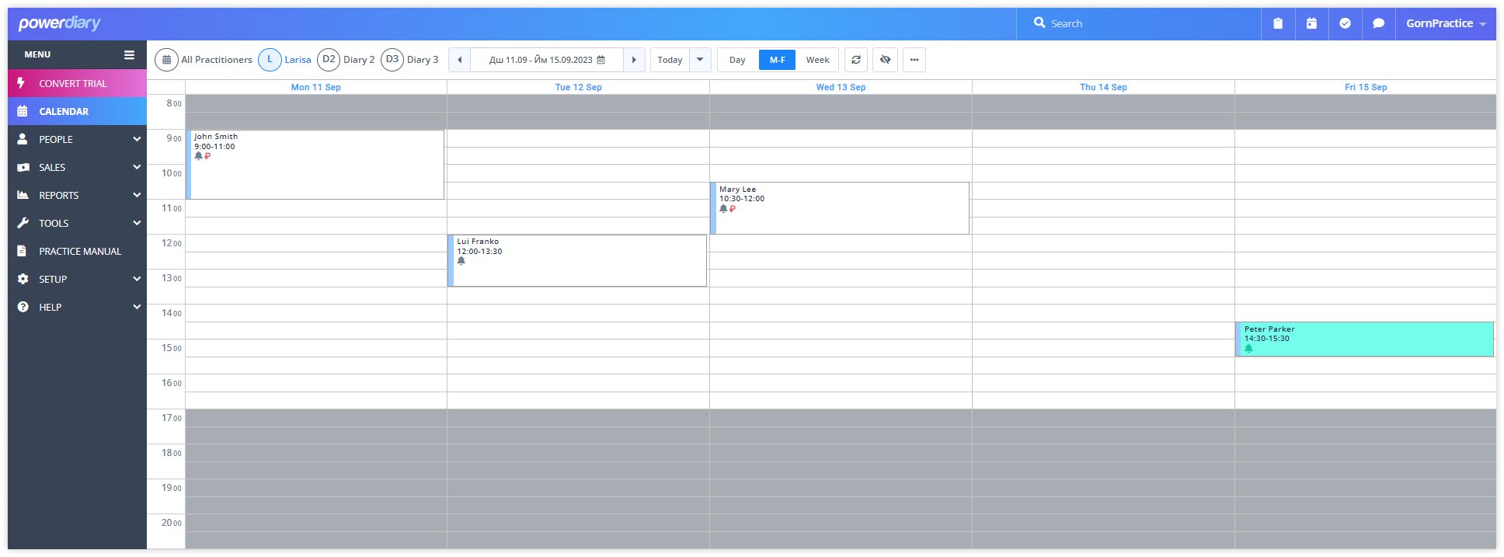Open John Smith 9:00-11:00 appointment
Screen dimensions: 1504x557
pyautogui.click(x=315, y=165)
